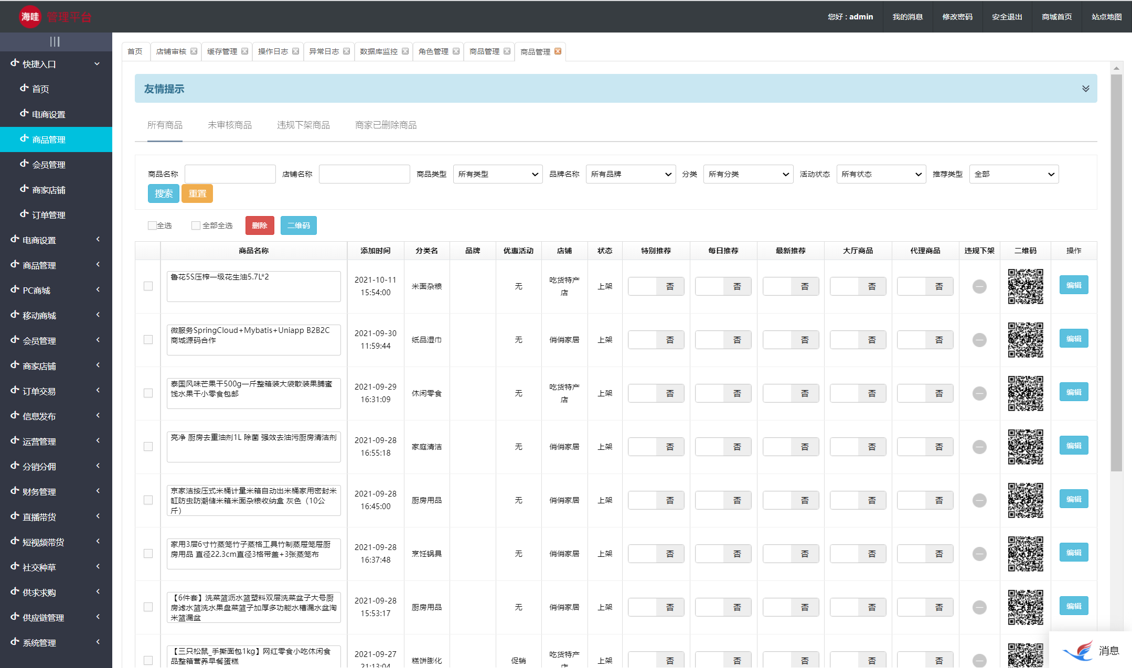This screenshot has width=1132, height=668.
Task: Toggle 代理商品 switch for 亮净 row
Action: pyautogui.click(x=925, y=447)
